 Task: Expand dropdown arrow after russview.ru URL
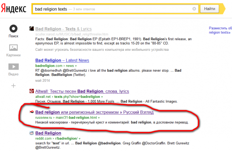click(x=99, y=118)
